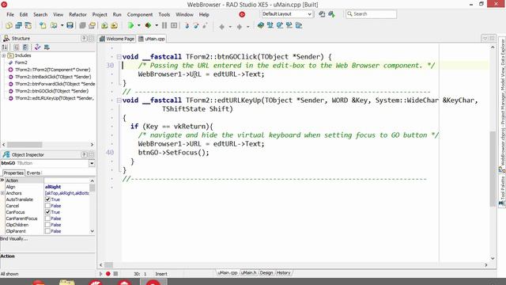Viewport: 506px width, 285px height.
Task: Click the Save Desktop layout icon
Action: (322, 14)
